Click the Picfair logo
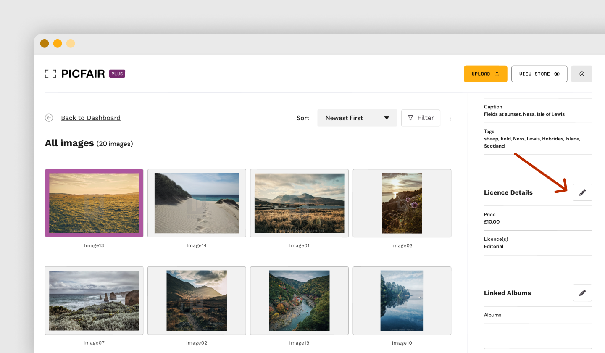Viewport: 605px width, 353px height. 75,74
